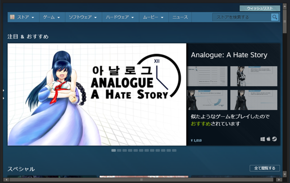Click the スペシャル section heading
Image resolution: width=290 pixels, height=183 pixels.
point(21,169)
